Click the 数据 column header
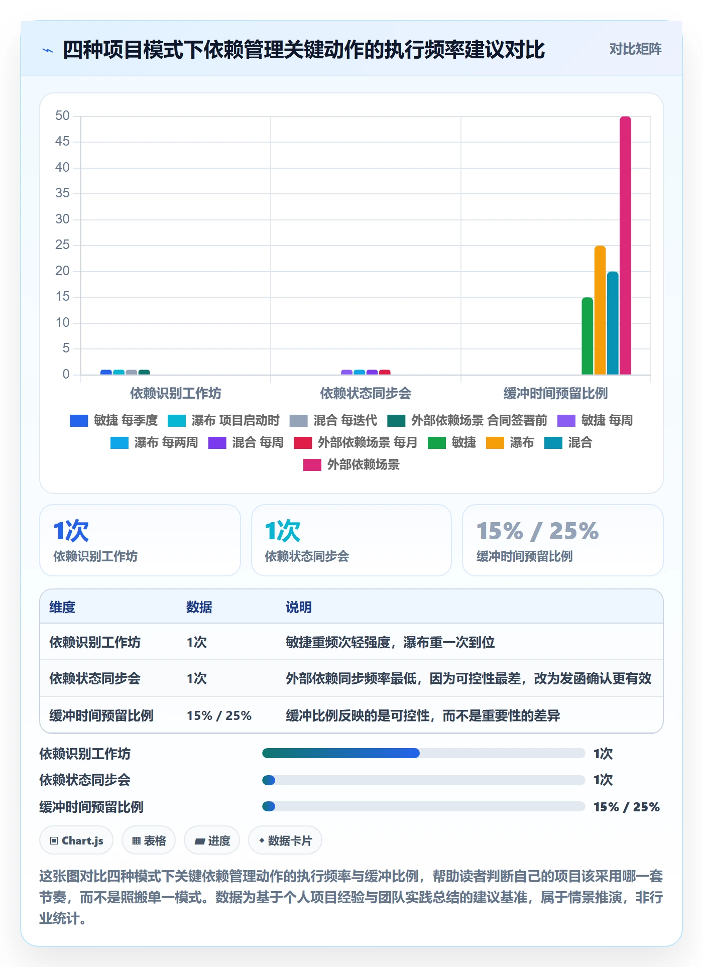 click(199, 607)
